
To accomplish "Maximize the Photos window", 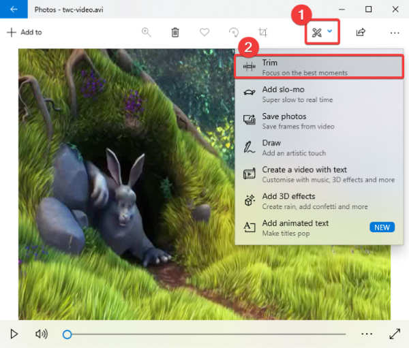I will pyautogui.click(x=368, y=10).
